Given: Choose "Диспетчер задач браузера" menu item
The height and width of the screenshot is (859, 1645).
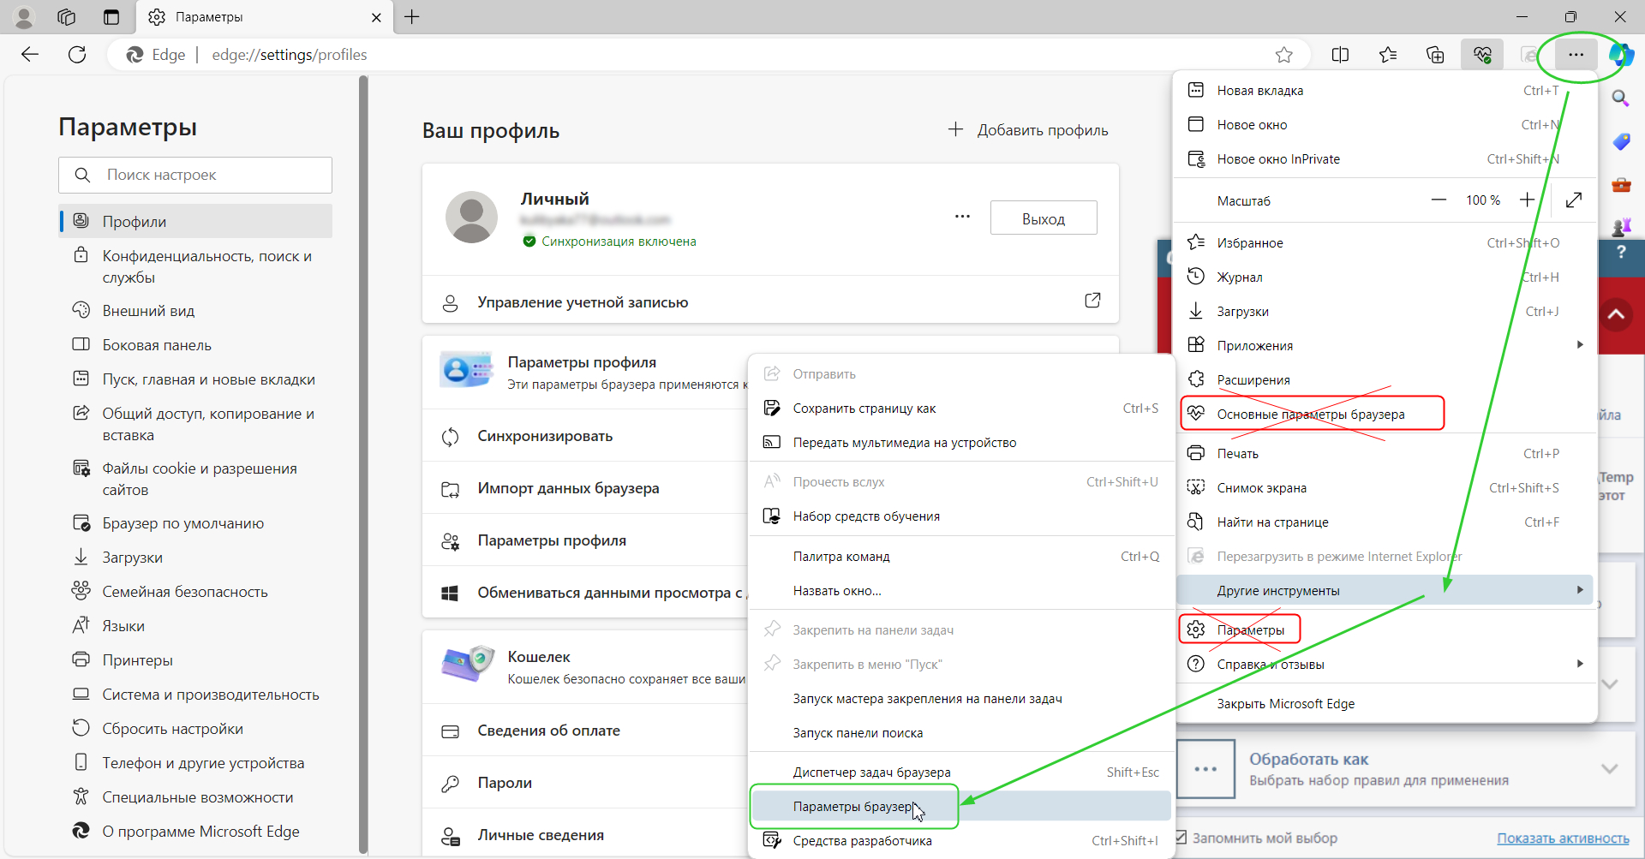Looking at the screenshot, I should 871,773.
